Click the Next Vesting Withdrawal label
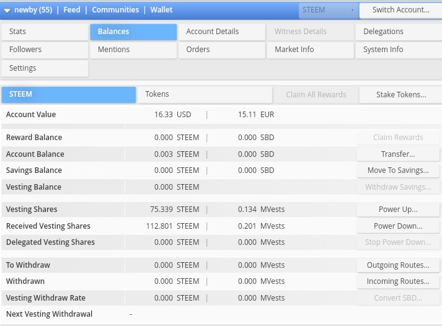 click(x=50, y=314)
